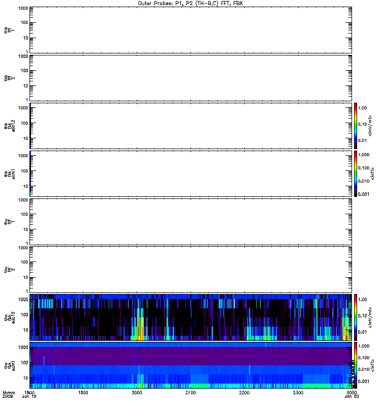Click the empty thb fff 1 plot panel

click(x=191, y=30)
